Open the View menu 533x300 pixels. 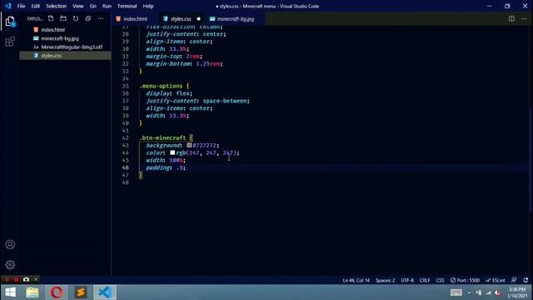(x=77, y=6)
